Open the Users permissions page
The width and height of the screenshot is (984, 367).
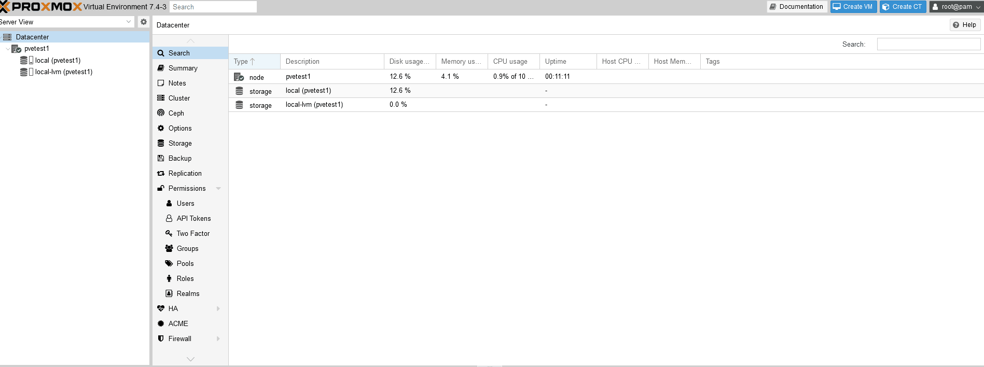190,203
